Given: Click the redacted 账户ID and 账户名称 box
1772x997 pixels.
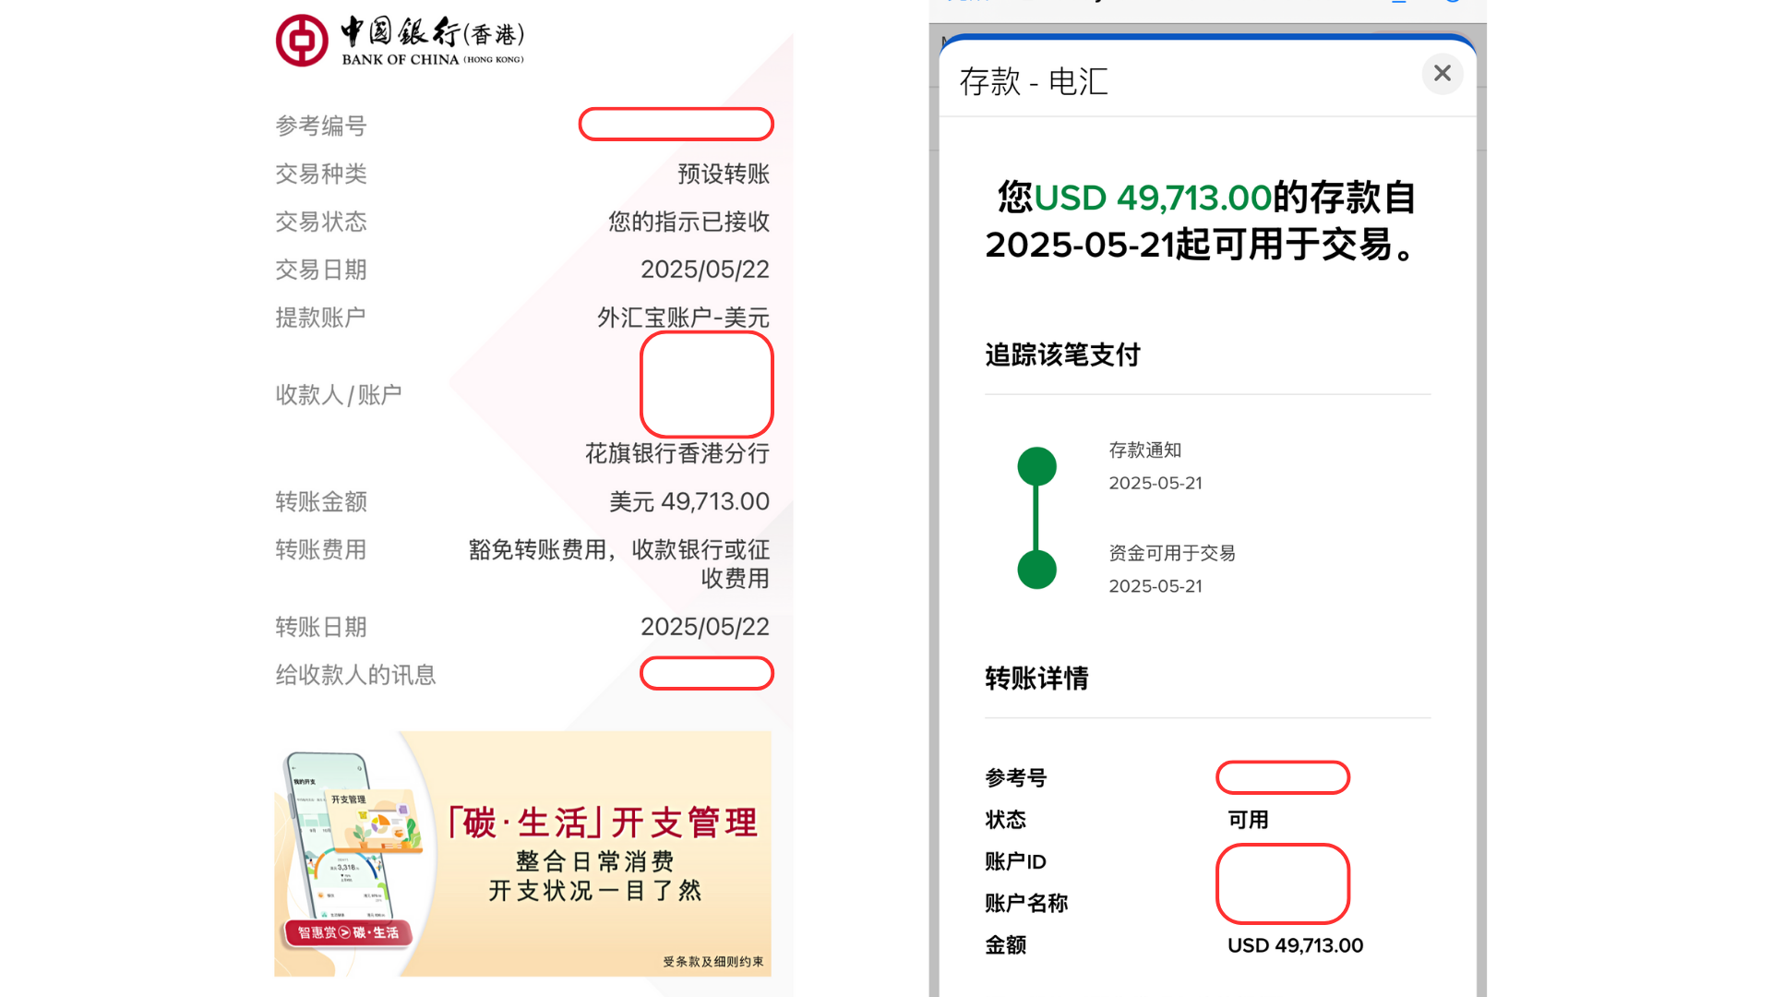Looking at the screenshot, I should coord(1282,883).
